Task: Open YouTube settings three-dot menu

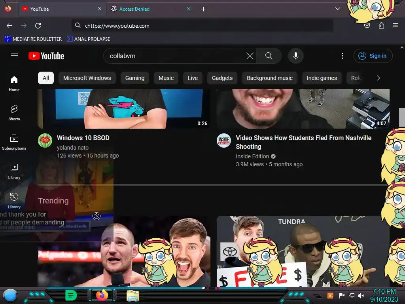Action: (x=343, y=56)
